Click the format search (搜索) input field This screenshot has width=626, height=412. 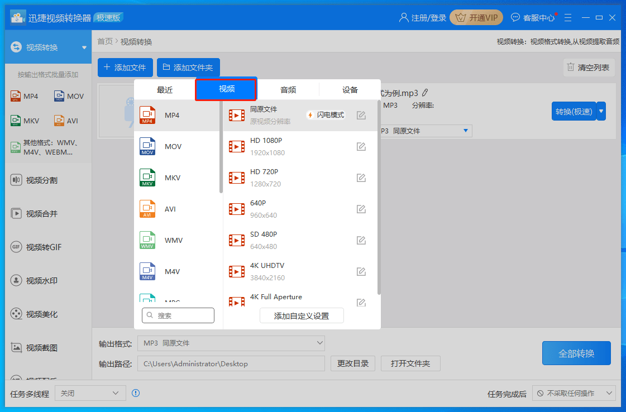pos(178,315)
